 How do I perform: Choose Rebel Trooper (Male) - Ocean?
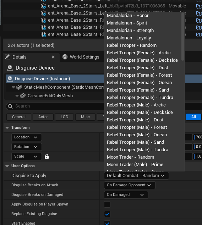point(137,135)
